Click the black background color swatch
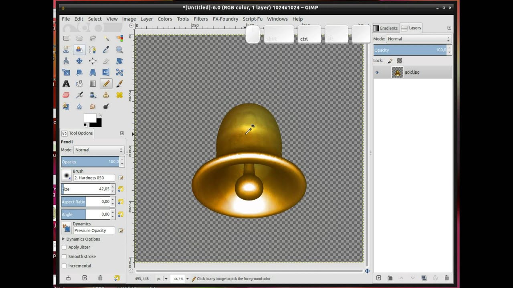The width and height of the screenshot is (513, 288). pyautogui.click(x=99, y=124)
